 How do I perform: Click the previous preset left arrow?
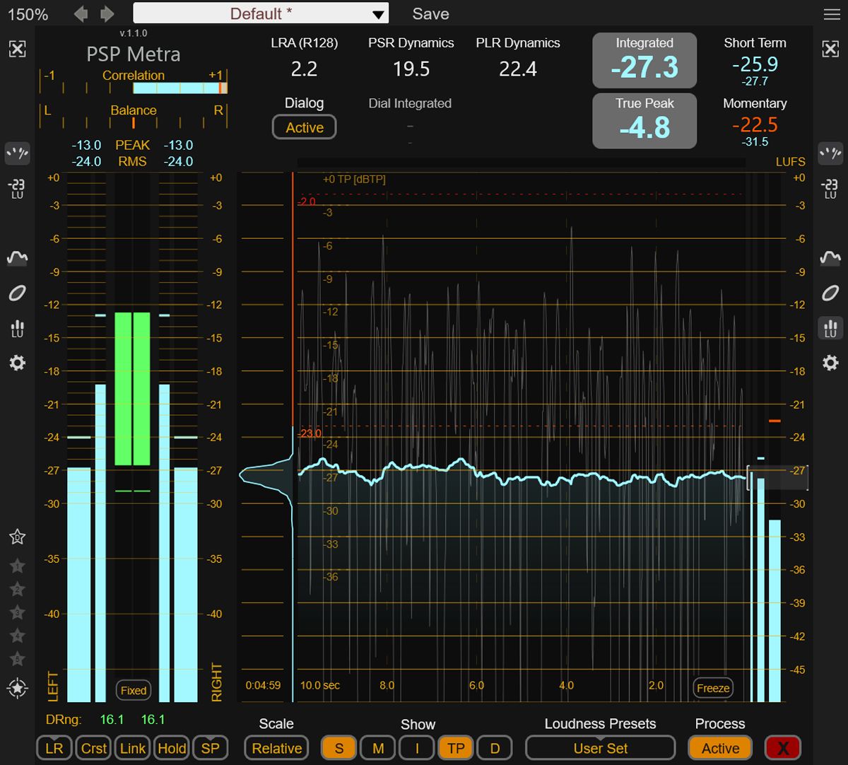[x=81, y=13]
